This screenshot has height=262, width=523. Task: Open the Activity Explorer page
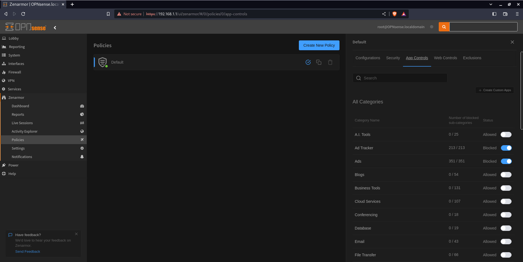(44, 131)
